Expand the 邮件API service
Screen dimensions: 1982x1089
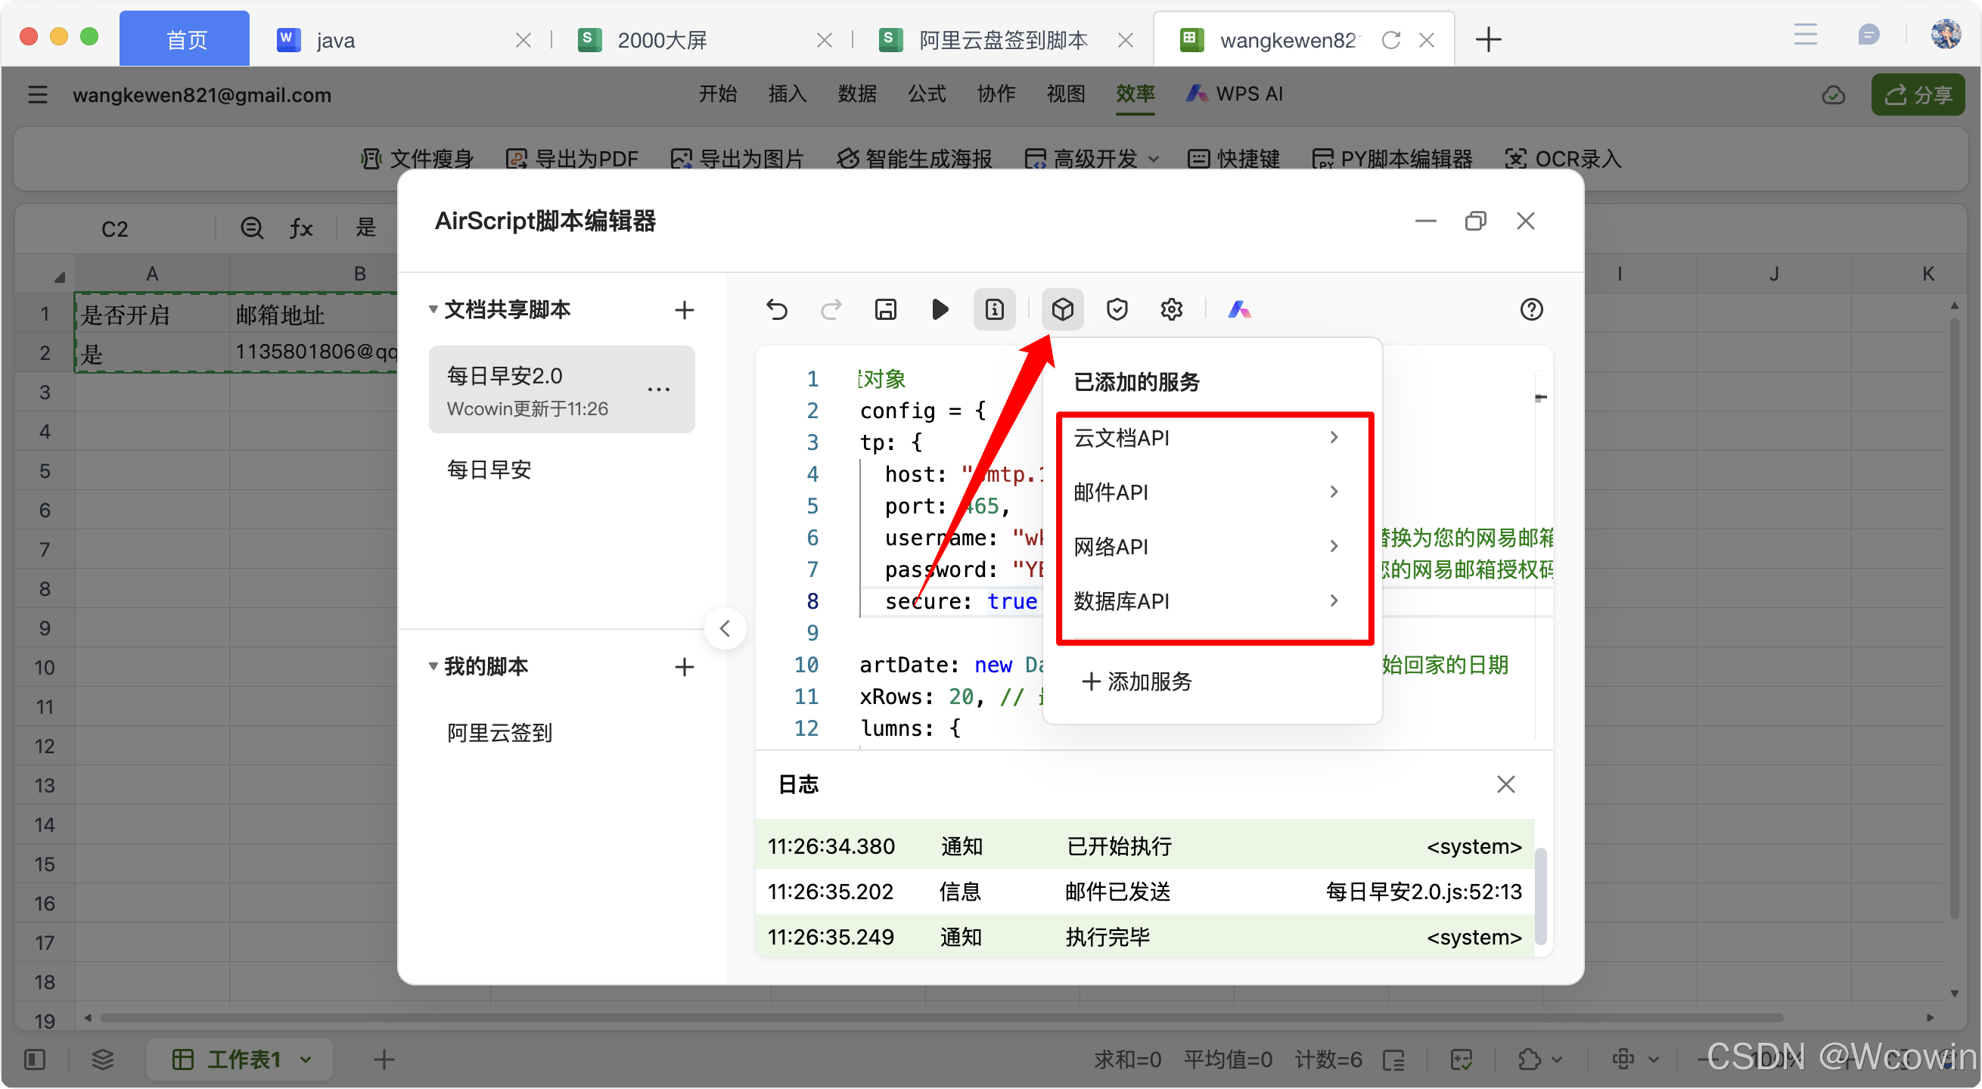click(x=1206, y=492)
